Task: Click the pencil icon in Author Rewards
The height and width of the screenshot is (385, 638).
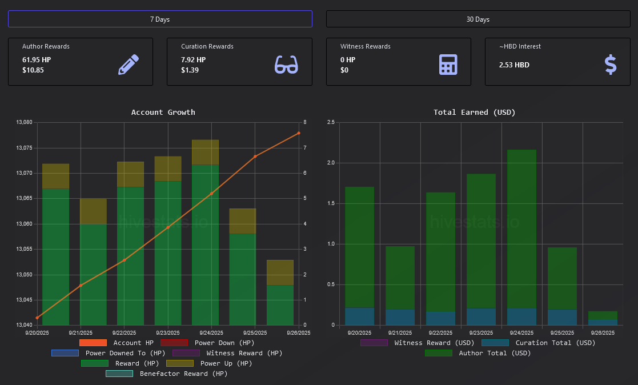Action: (129, 65)
